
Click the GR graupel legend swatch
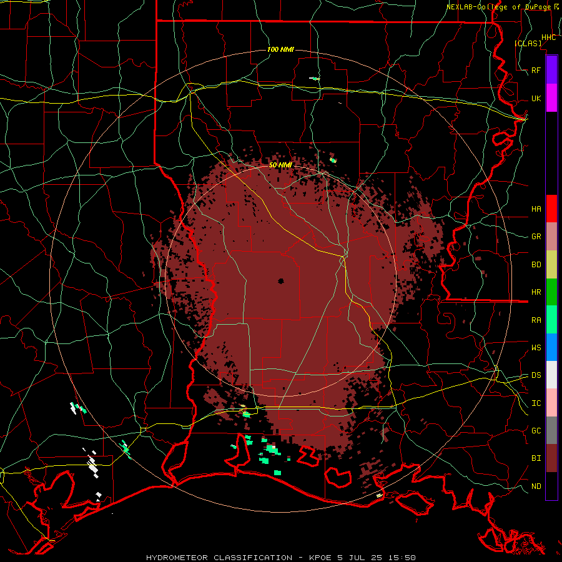point(551,237)
